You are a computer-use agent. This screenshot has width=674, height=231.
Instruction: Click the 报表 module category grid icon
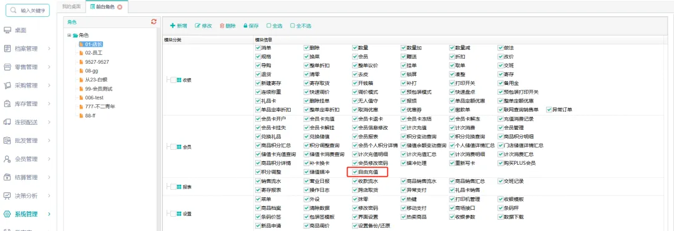coord(179,187)
